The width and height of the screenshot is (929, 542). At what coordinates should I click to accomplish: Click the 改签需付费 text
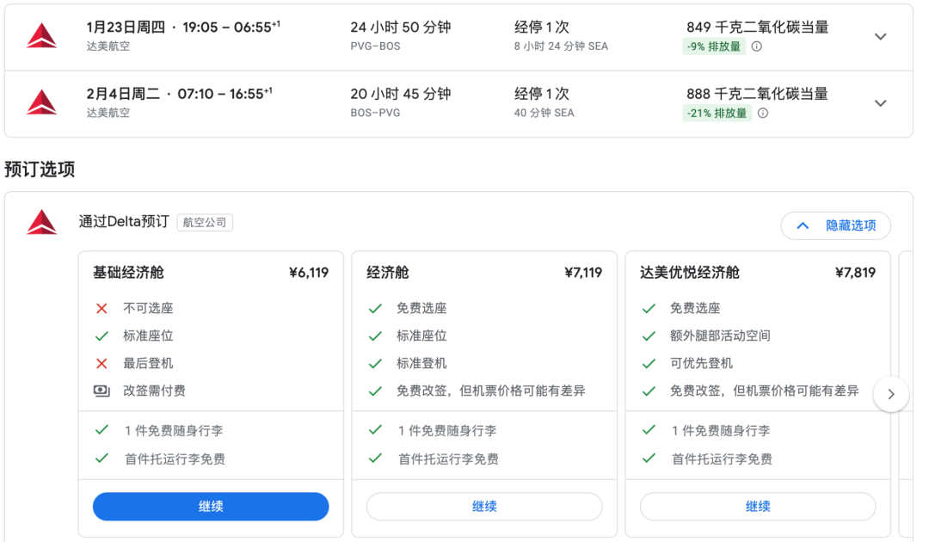[154, 391]
